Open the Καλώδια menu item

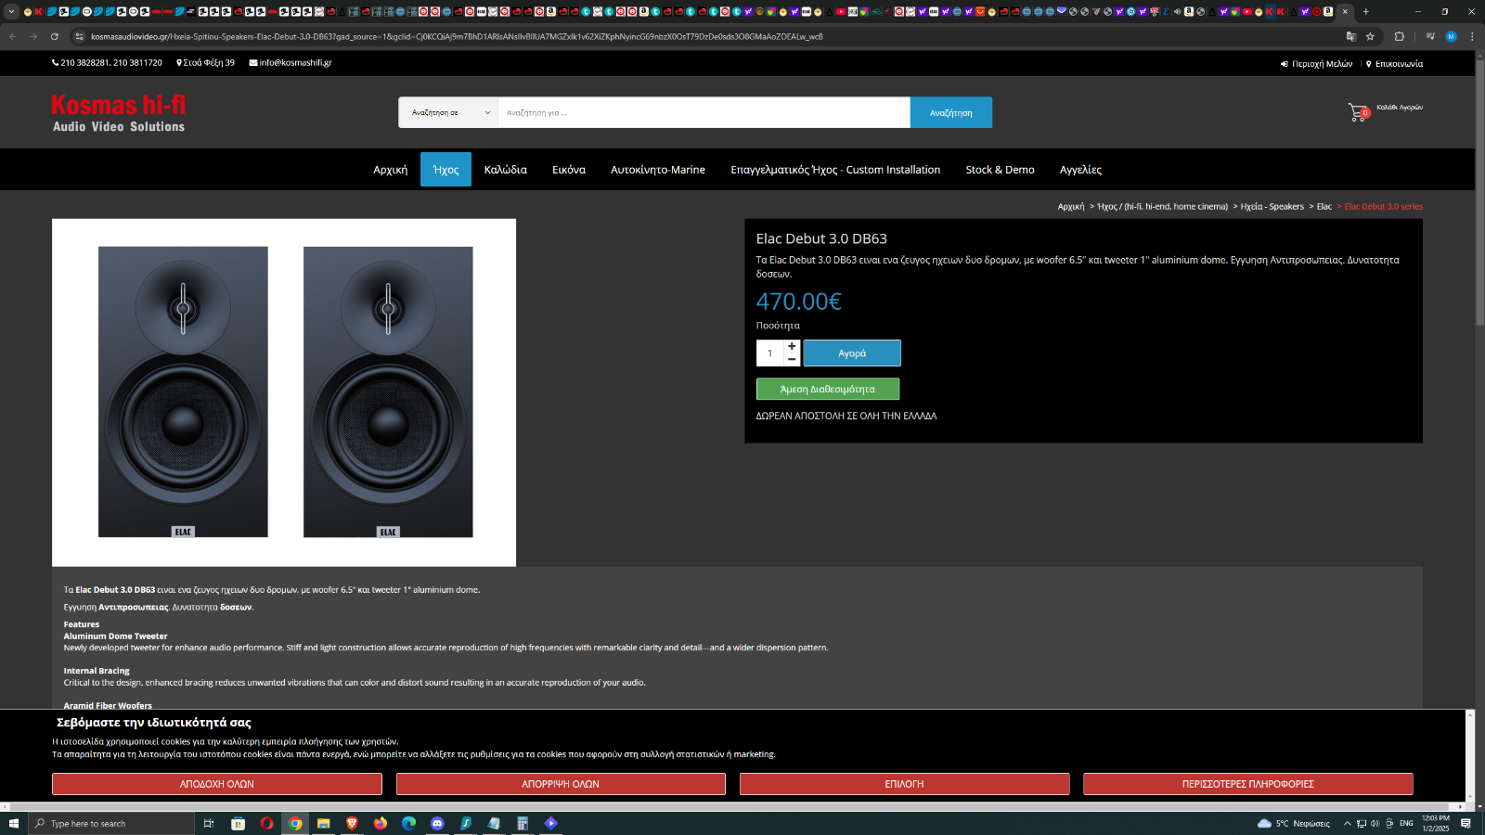coord(506,170)
